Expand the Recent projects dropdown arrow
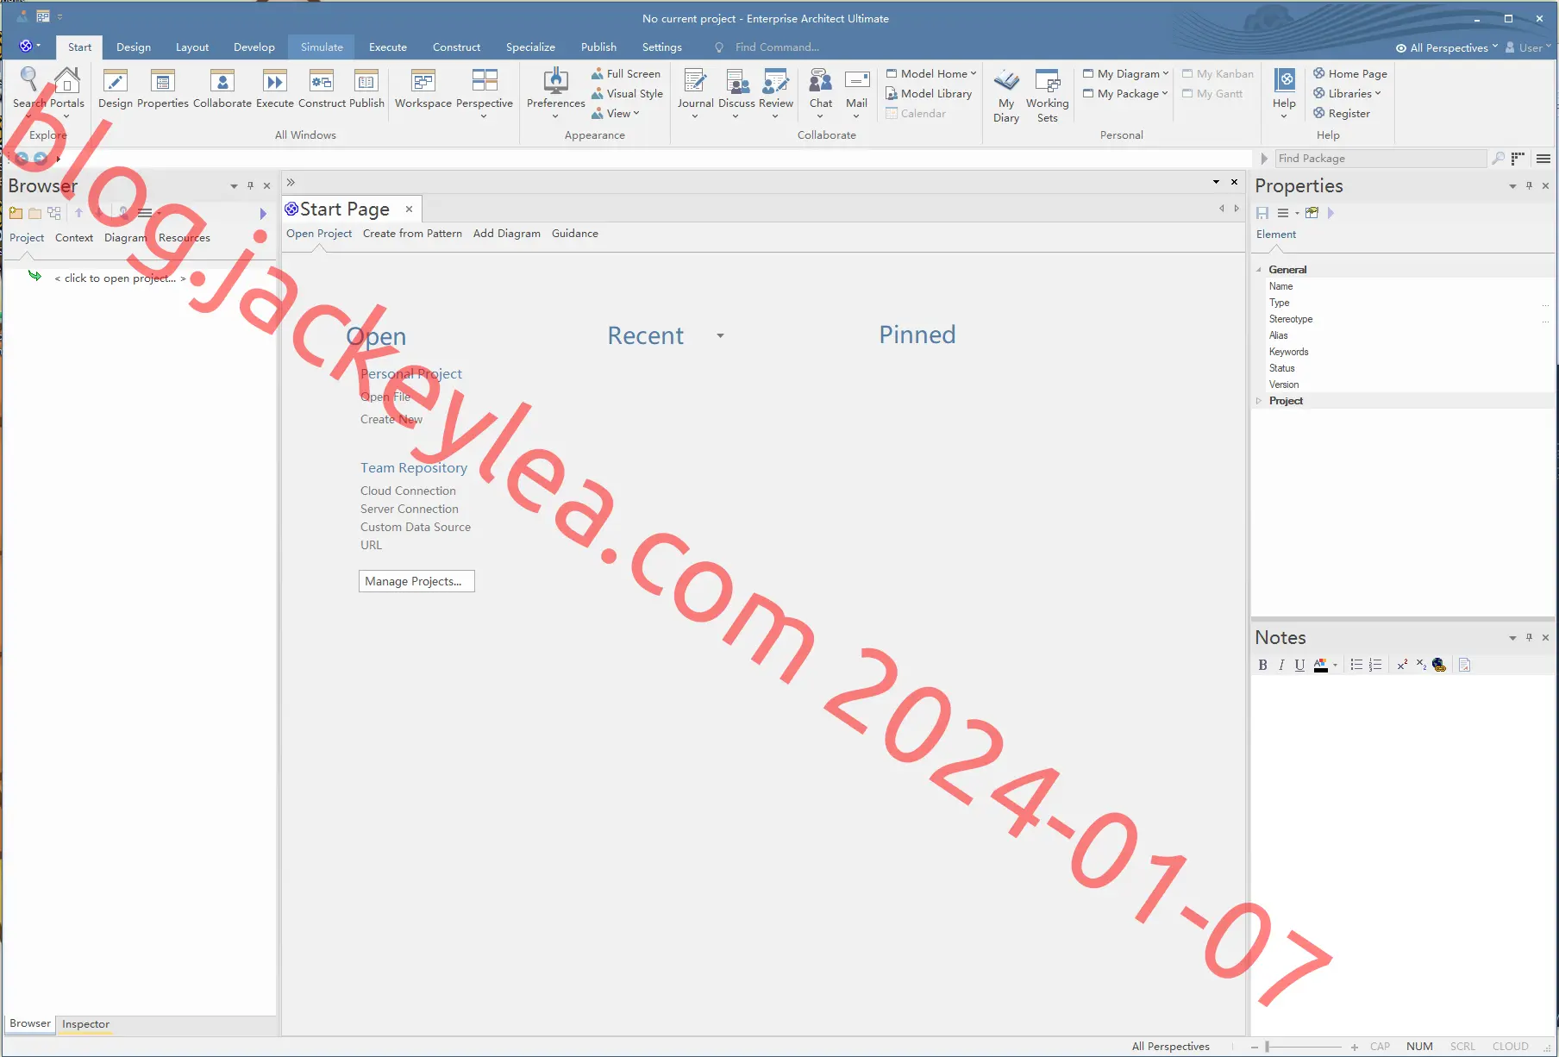Viewport: 1559px width, 1057px height. [x=720, y=336]
